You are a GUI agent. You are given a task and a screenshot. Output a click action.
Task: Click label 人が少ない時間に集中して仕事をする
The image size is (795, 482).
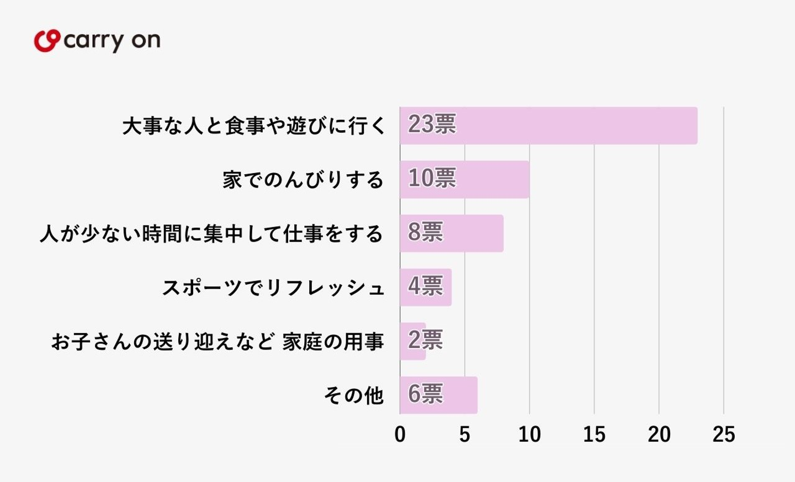click(211, 234)
